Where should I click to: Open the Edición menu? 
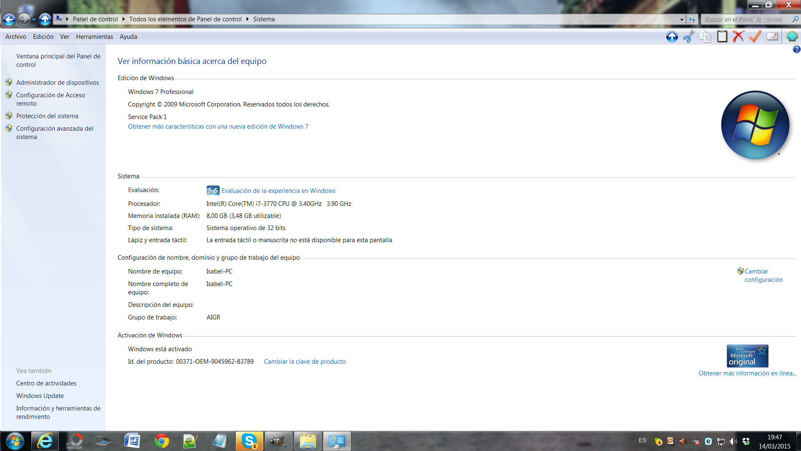tap(43, 37)
